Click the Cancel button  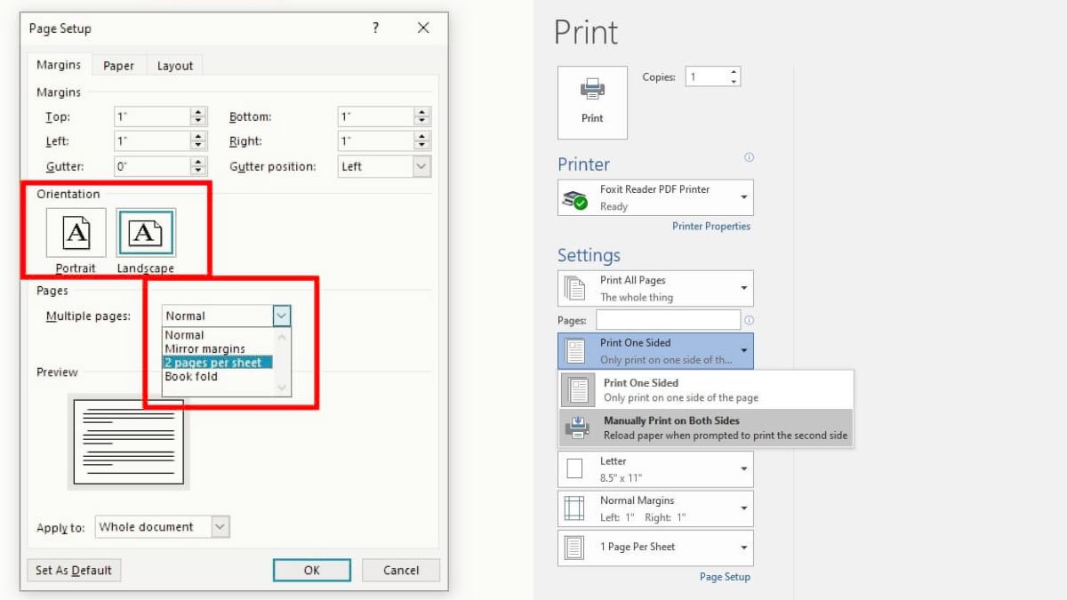[402, 571]
